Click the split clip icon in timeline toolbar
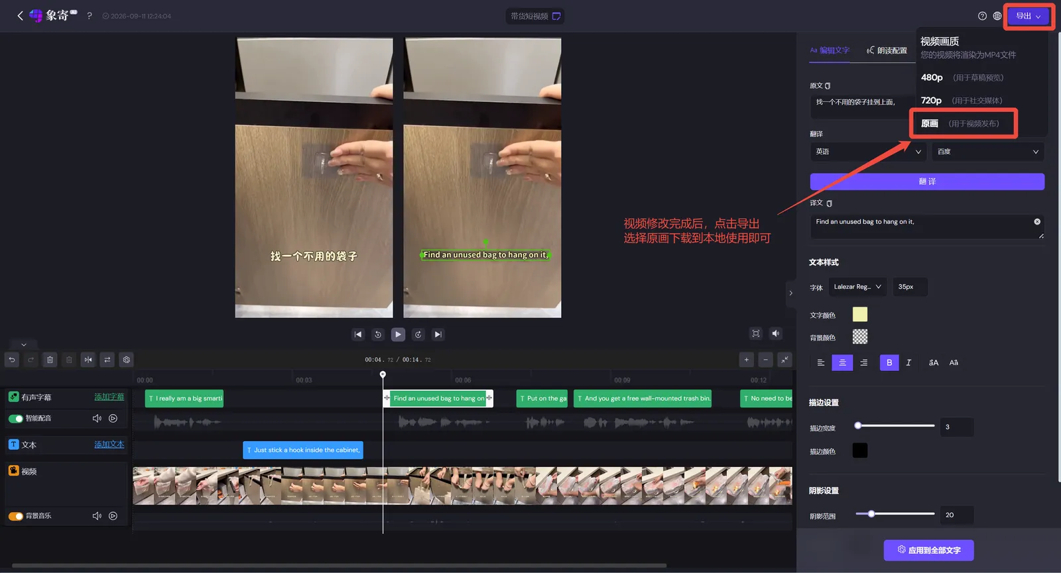 88,360
